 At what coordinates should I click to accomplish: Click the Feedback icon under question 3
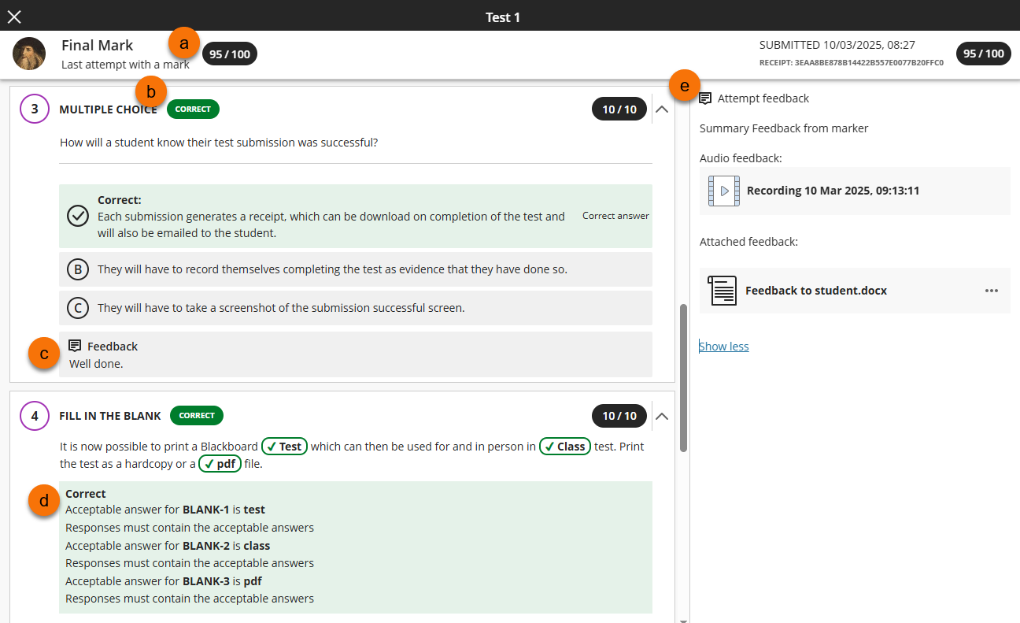pos(76,346)
